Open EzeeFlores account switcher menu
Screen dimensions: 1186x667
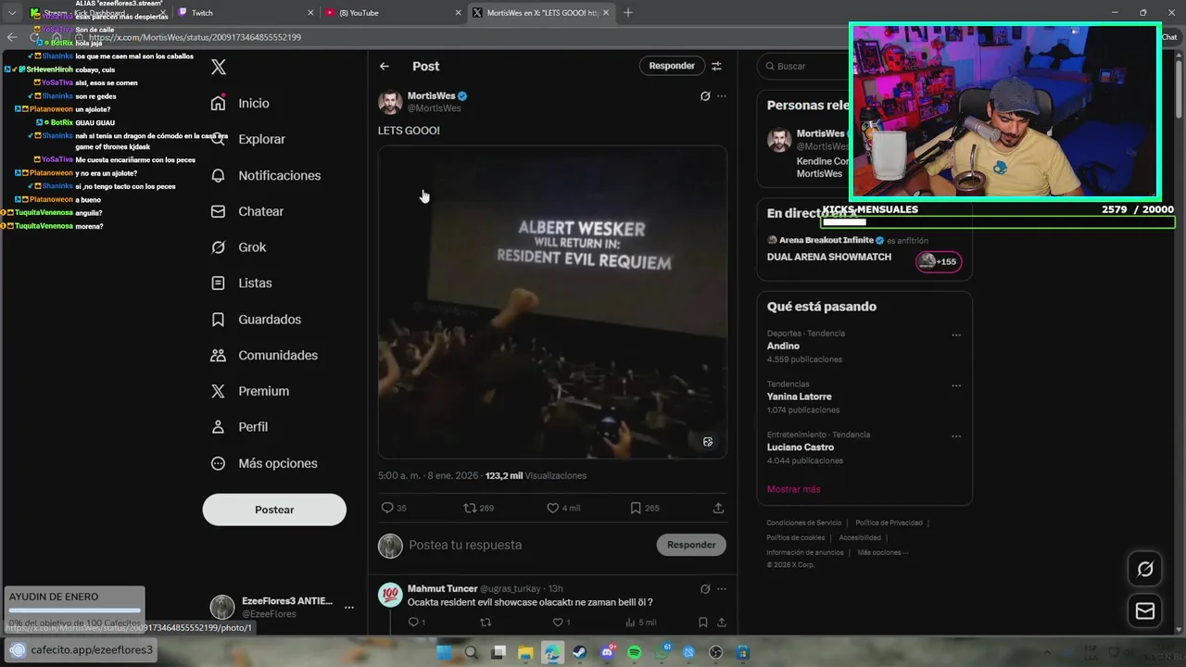[282, 607]
